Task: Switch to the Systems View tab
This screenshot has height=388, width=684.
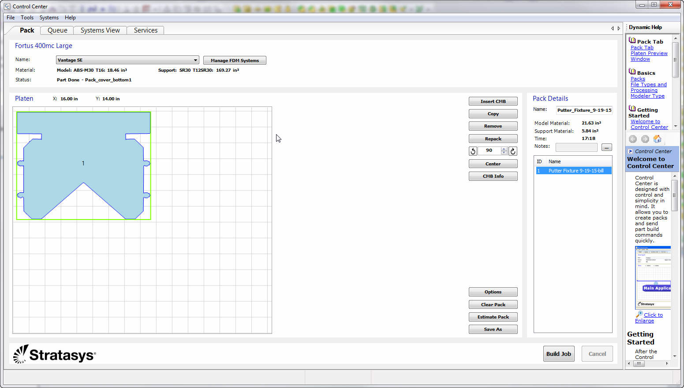Action: pos(100,30)
